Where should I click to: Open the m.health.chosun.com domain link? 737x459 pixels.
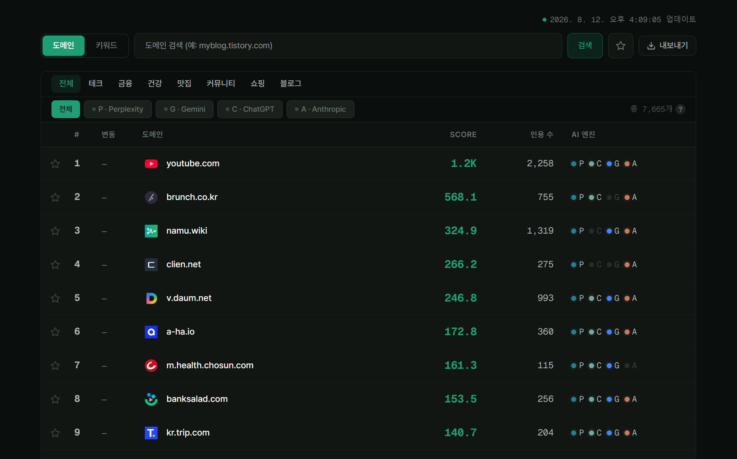[210, 365]
